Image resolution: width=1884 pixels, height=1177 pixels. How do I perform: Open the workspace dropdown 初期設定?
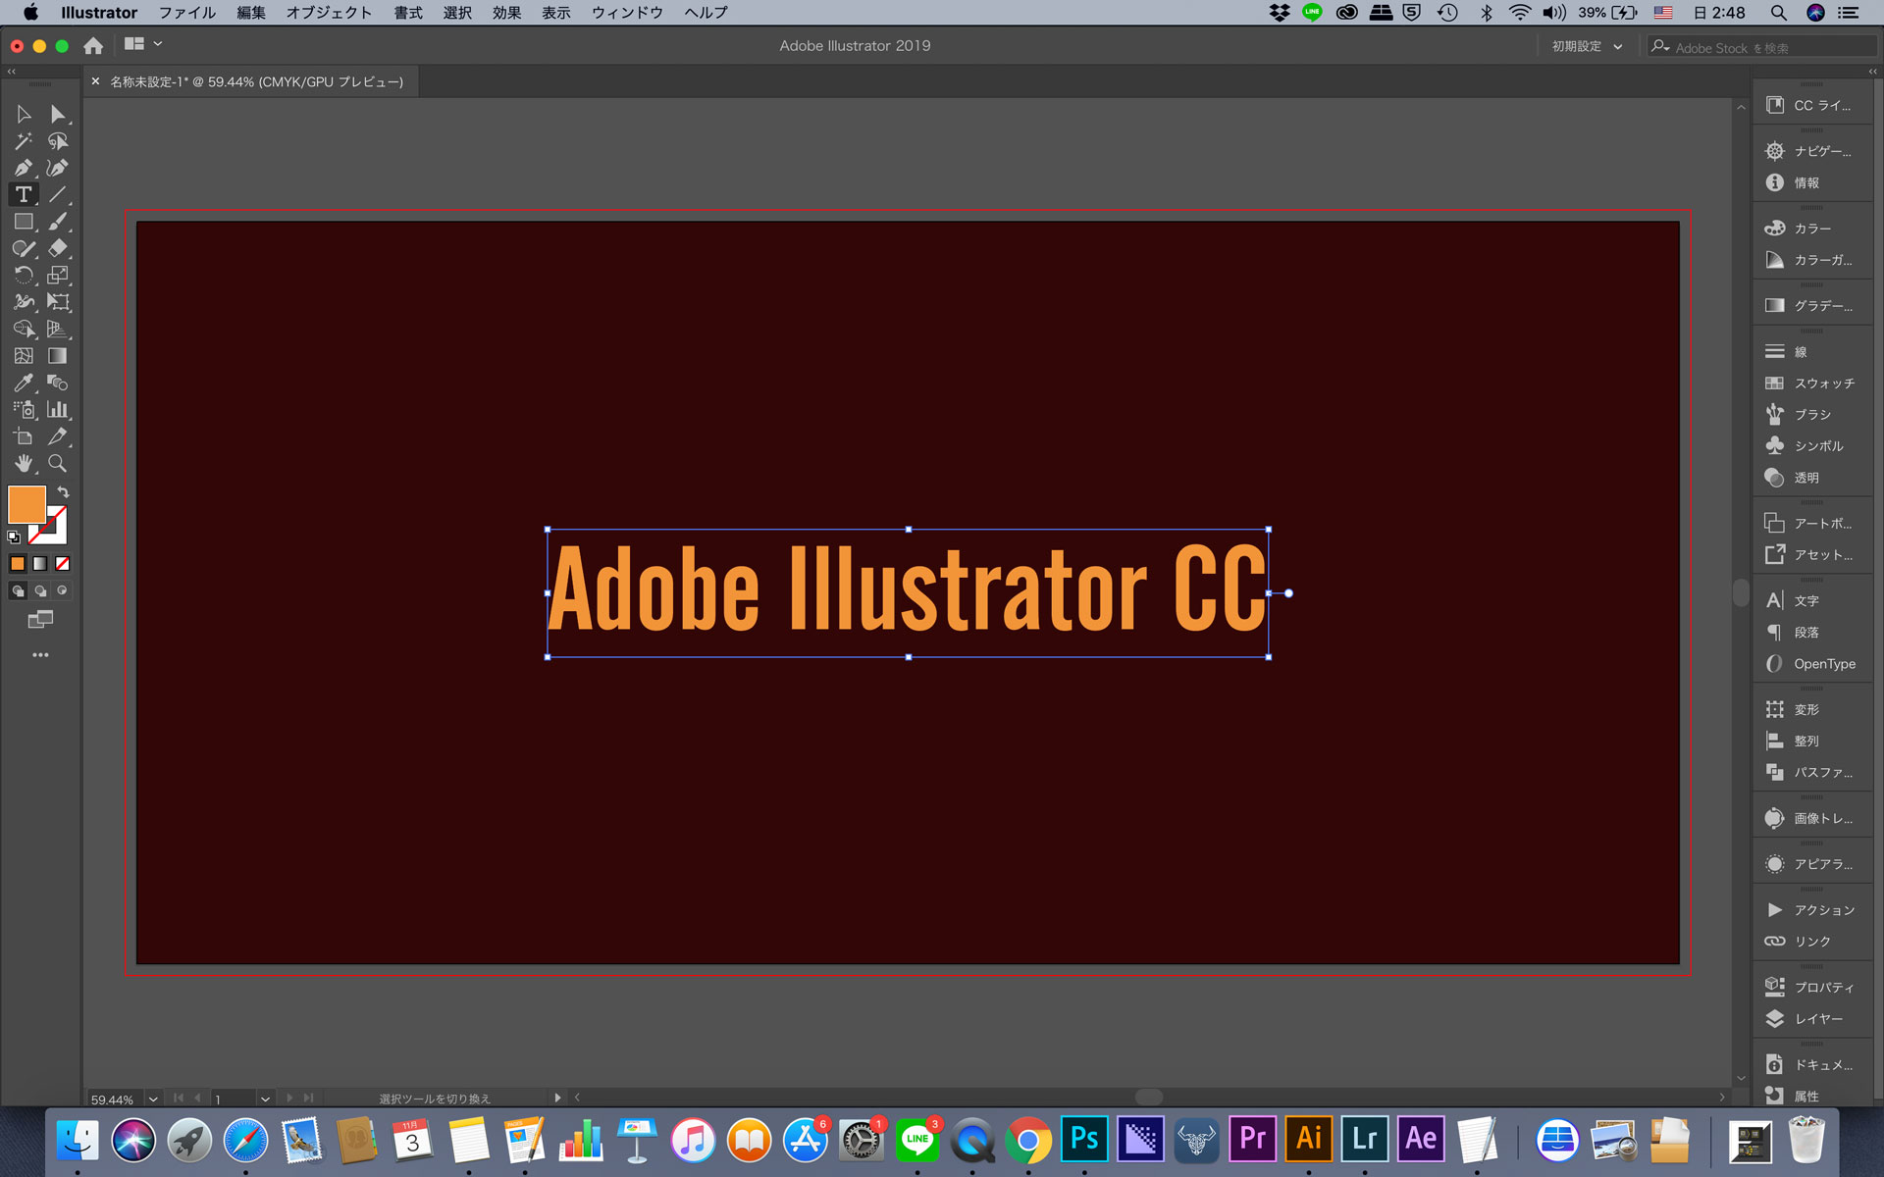click(x=1587, y=46)
